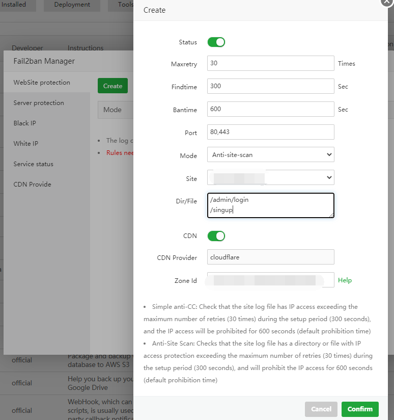Toggle the Status switch
Screen dimensions: 394x420
click(x=216, y=42)
